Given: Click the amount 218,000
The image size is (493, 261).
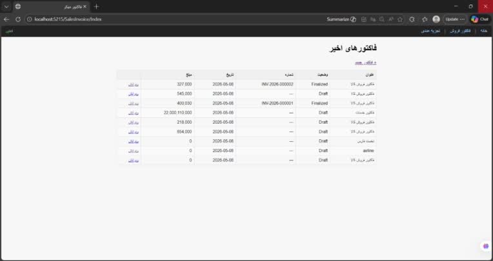Looking at the screenshot, I should (185, 122).
